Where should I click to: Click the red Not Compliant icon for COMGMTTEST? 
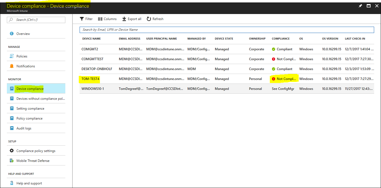(x=273, y=59)
